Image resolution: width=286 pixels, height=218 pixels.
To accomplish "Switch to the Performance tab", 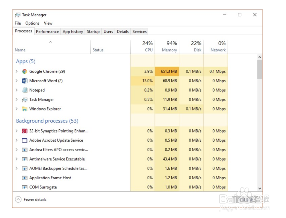I will pyautogui.click(x=47, y=32).
